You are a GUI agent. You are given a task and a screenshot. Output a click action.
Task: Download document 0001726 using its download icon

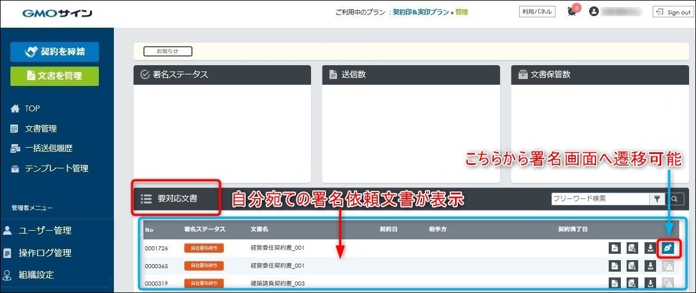[650, 249]
